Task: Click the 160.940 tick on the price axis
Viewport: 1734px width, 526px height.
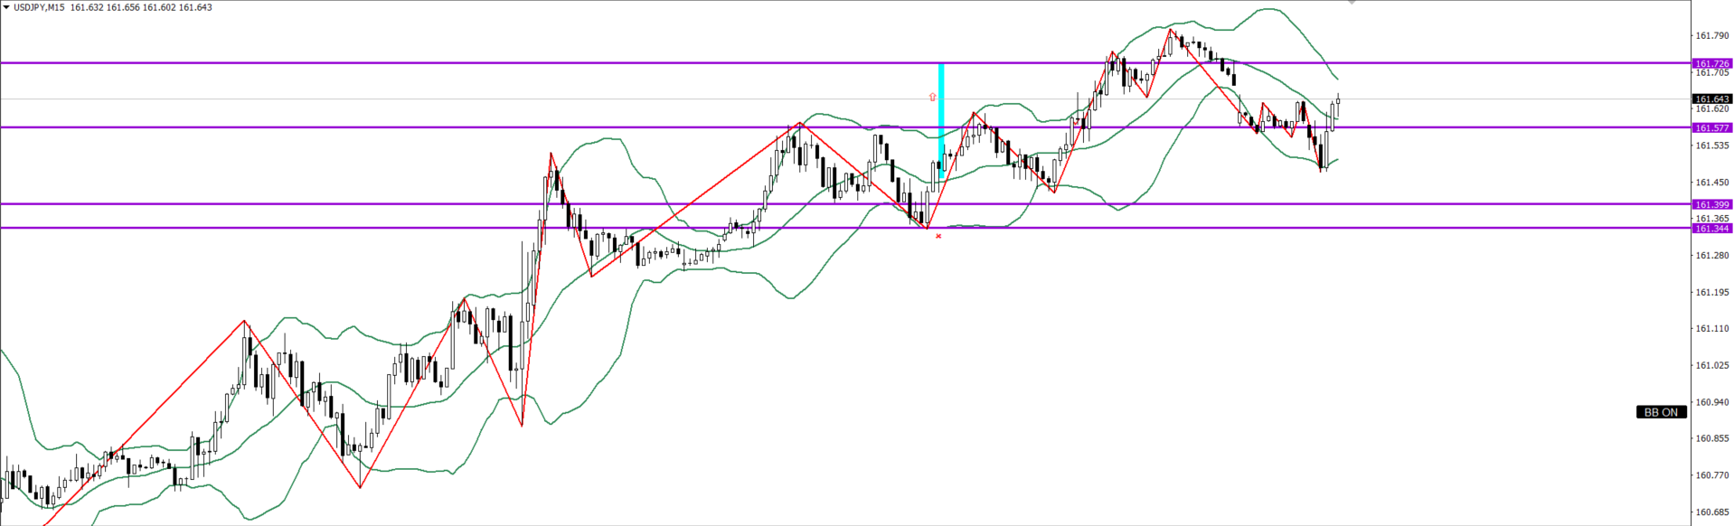Action: tap(1711, 402)
